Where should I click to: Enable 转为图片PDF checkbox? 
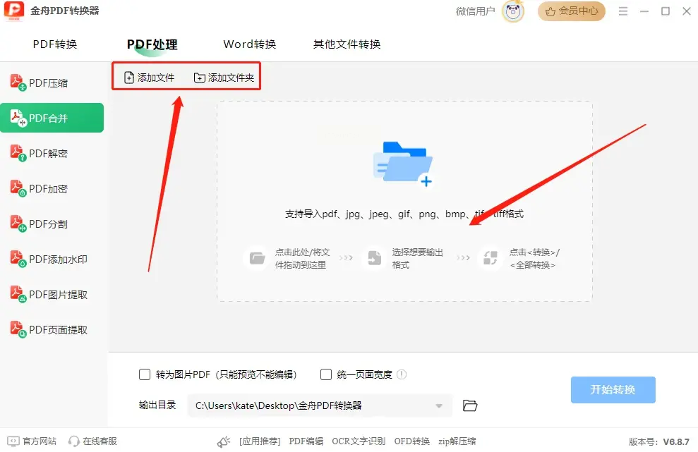[145, 374]
